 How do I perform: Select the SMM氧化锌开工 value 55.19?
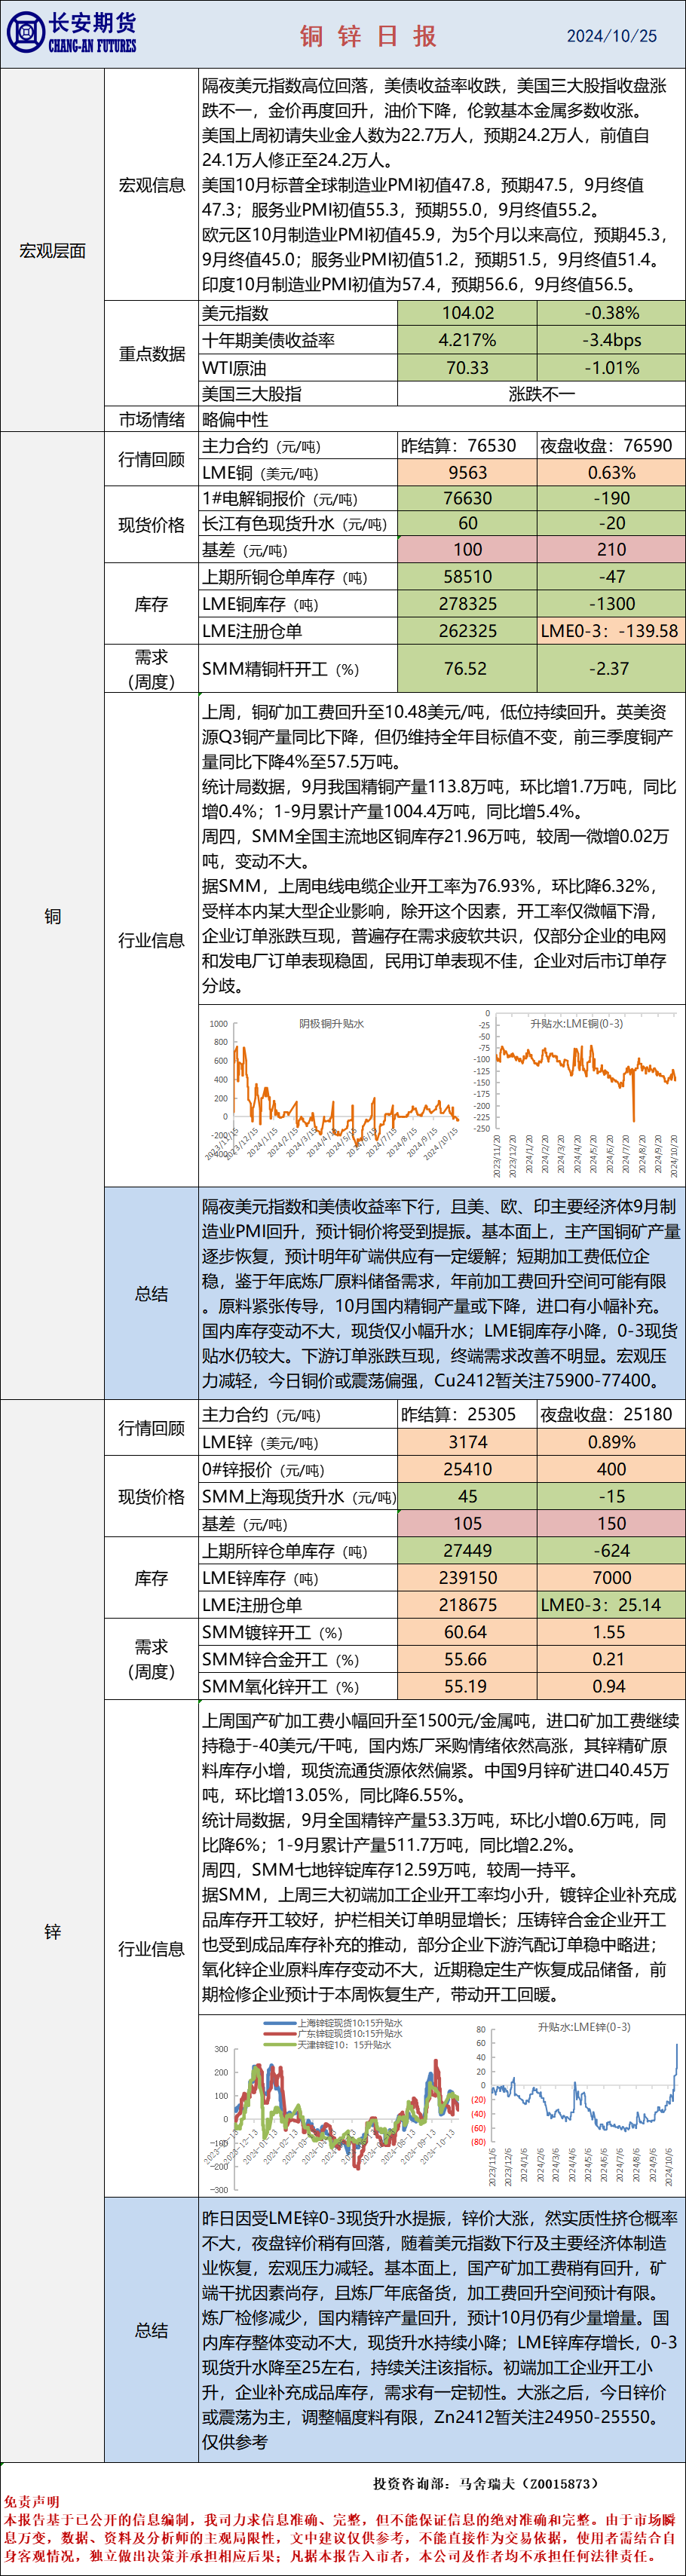[x=467, y=1686]
